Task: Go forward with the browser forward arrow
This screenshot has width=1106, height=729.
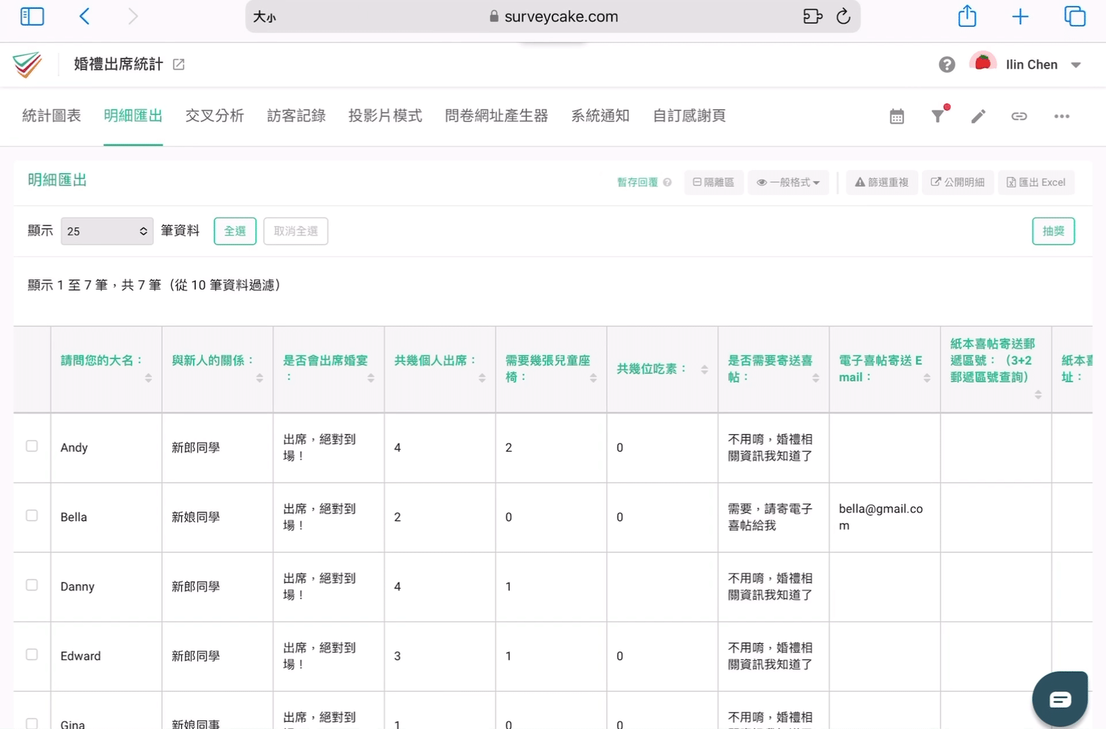Action: (x=133, y=16)
